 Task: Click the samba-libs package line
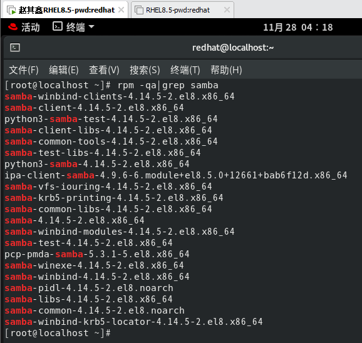[89, 300]
